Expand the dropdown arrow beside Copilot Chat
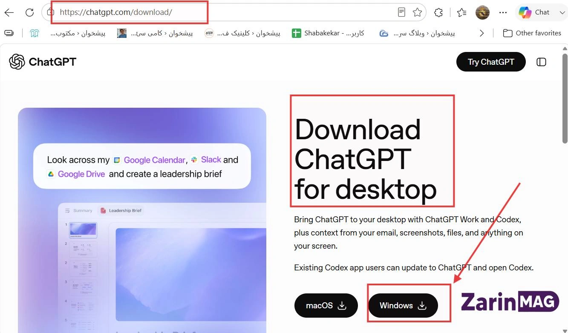The width and height of the screenshot is (568, 333). pyautogui.click(x=562, y=12)
